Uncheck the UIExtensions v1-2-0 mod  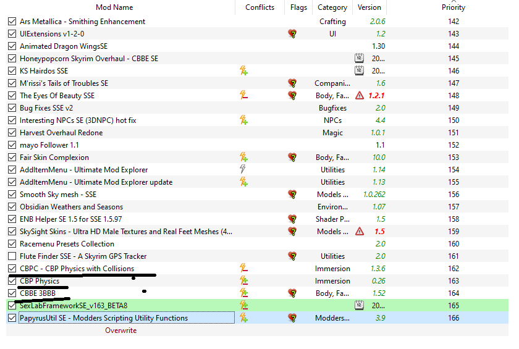click(12, 34)
